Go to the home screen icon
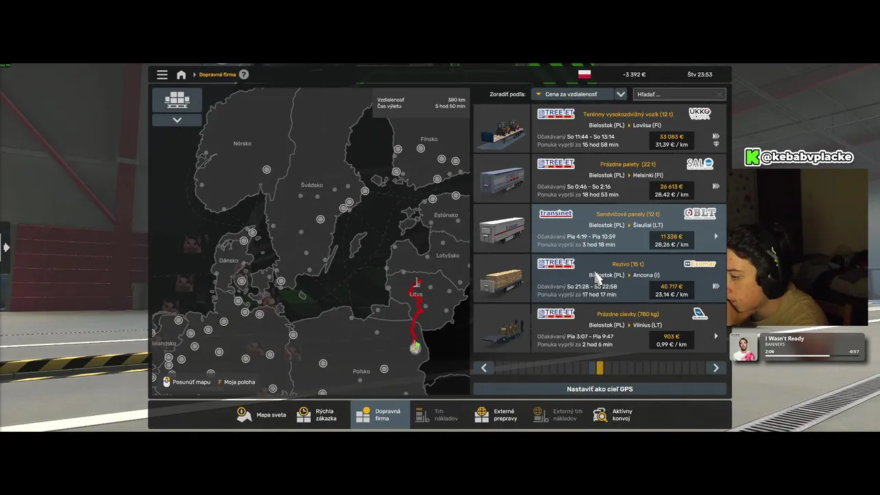880x495 pixels. (x=181, y=74)
